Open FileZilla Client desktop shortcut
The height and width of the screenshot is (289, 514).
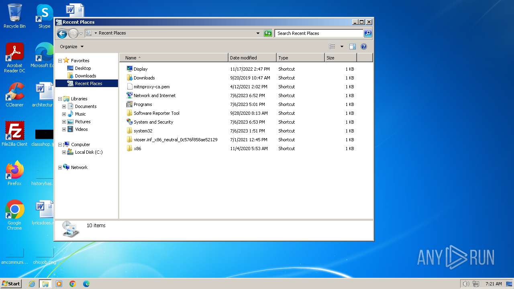tap(14, 134)
